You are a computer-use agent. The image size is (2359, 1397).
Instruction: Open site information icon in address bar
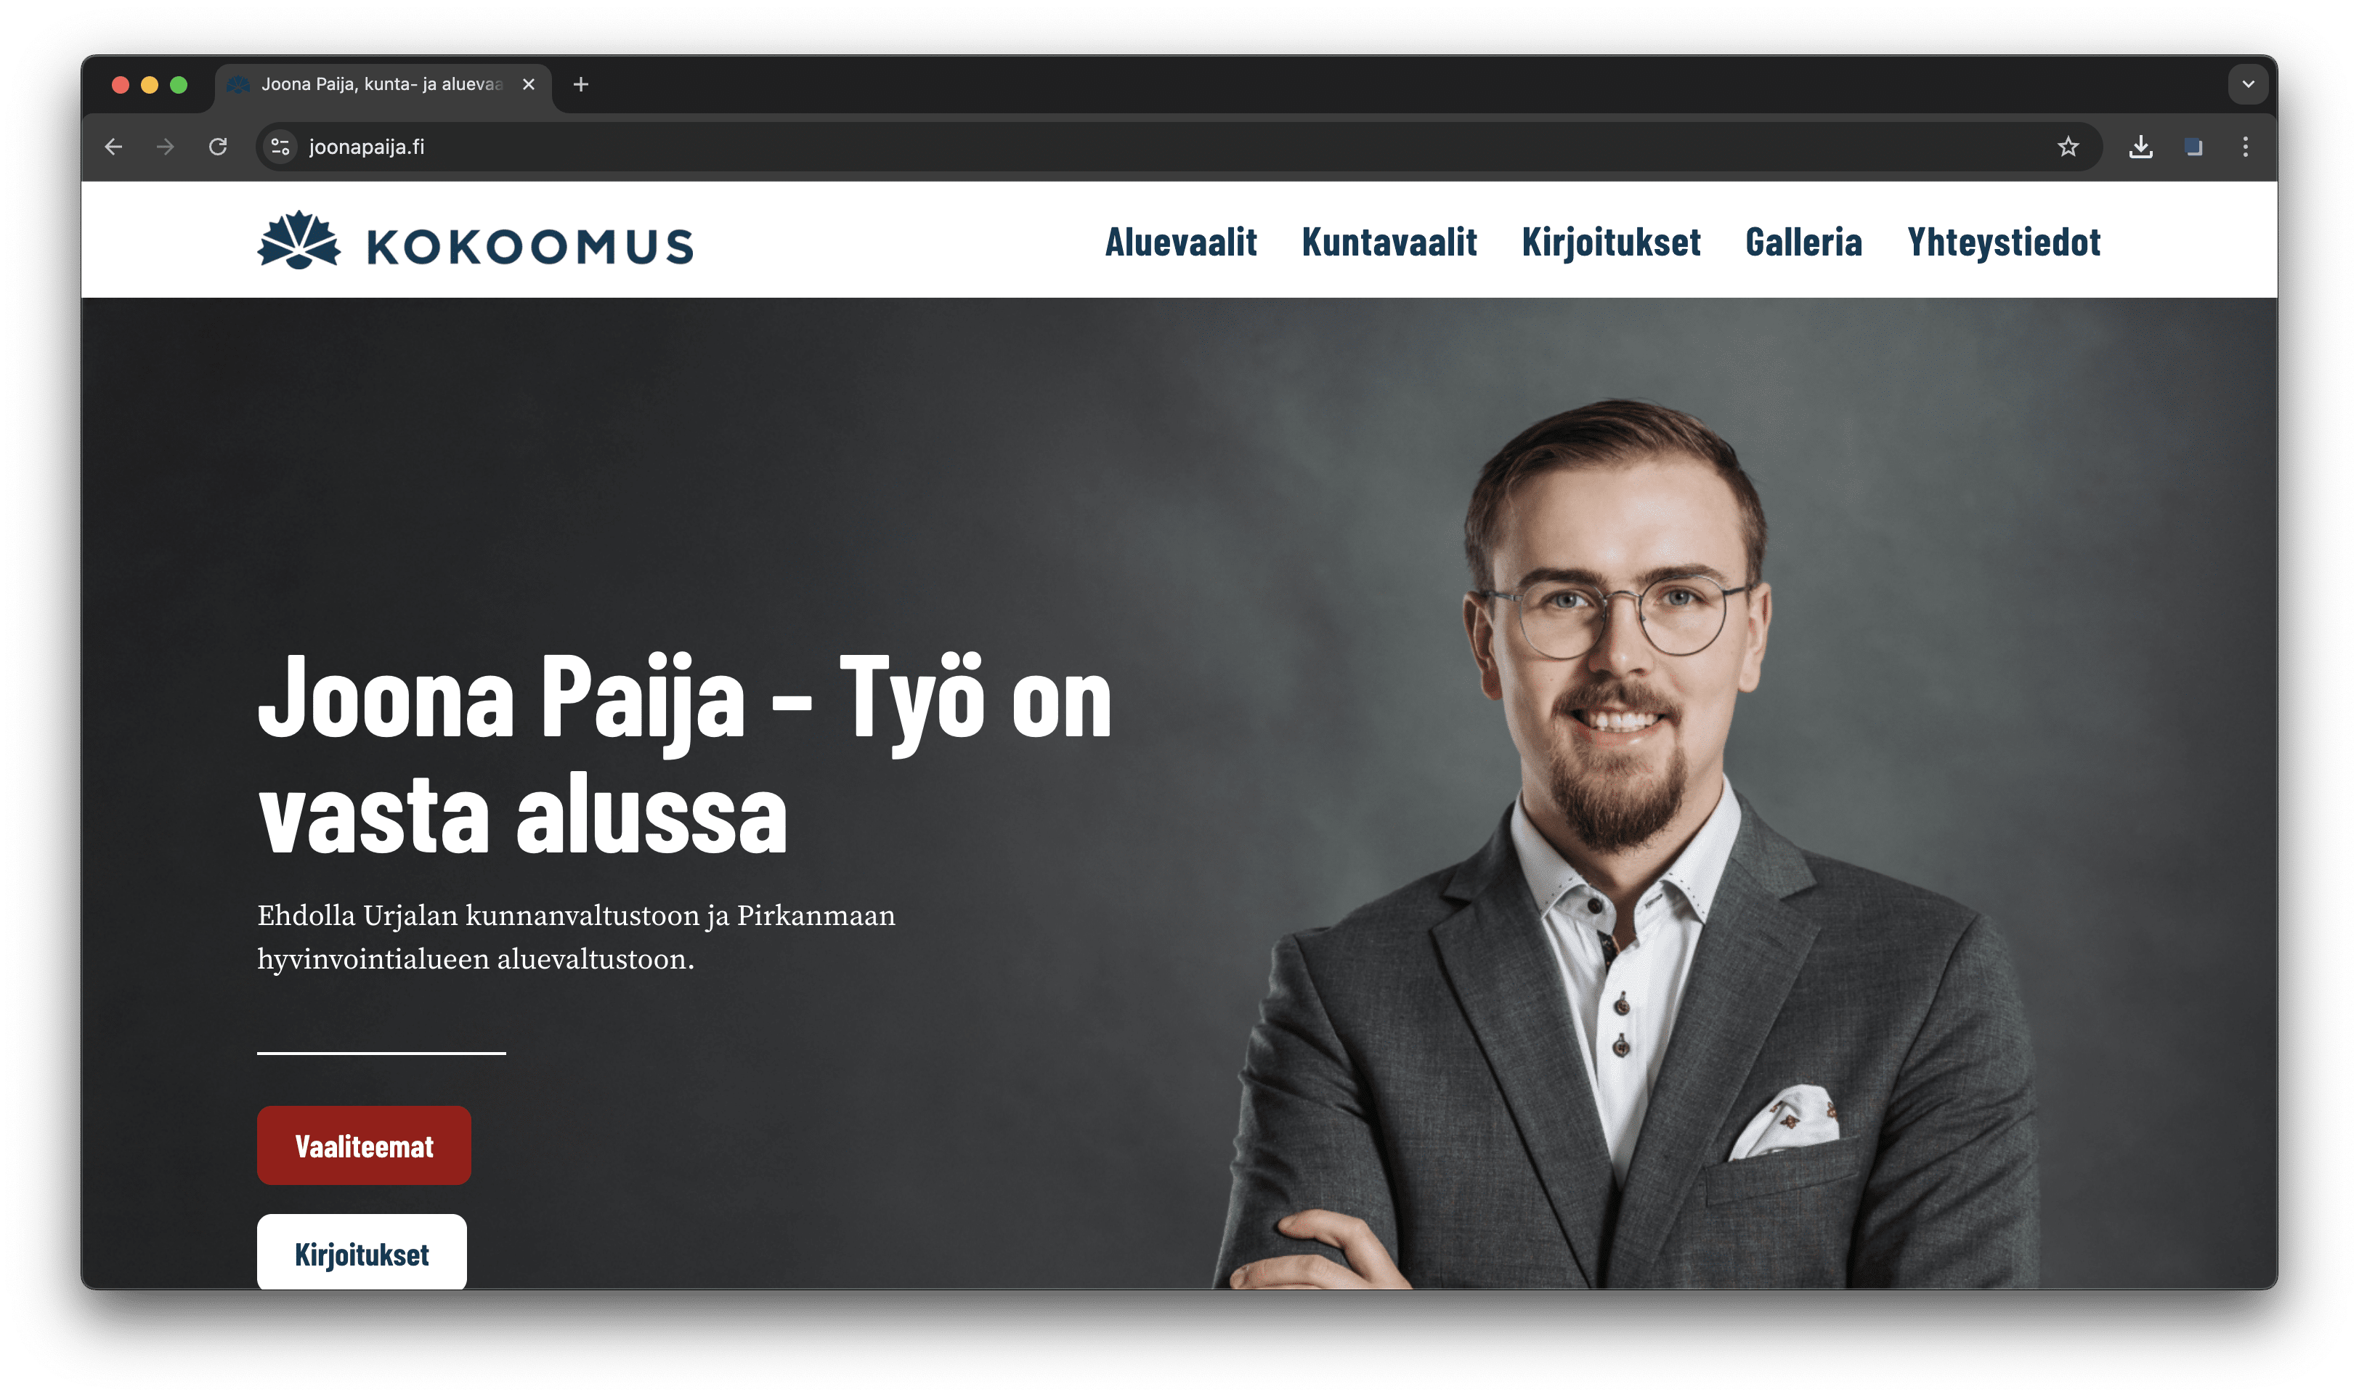point(280,147)
